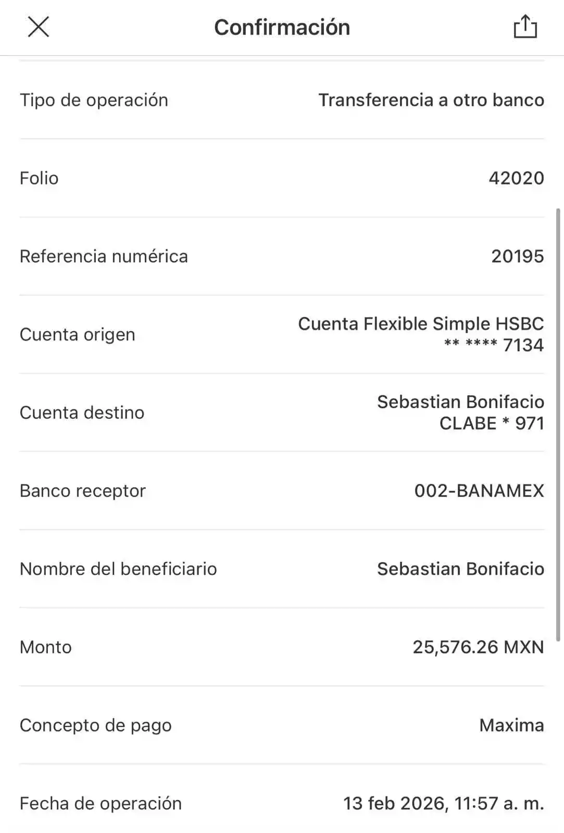
Task: Click the Monto amount 25,576.26 MXN
Action: point(478,647)
